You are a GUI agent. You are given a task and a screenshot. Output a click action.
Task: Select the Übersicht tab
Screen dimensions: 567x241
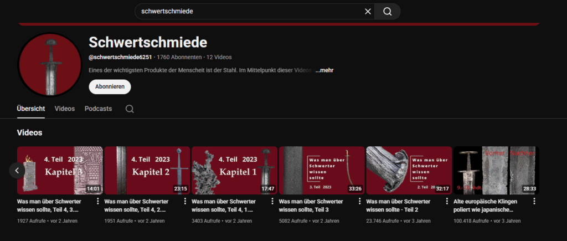31,109
